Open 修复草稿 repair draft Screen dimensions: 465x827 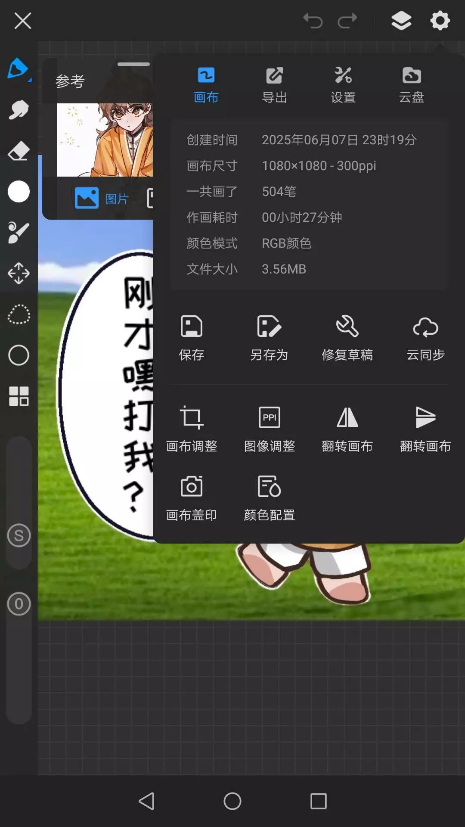347,337
